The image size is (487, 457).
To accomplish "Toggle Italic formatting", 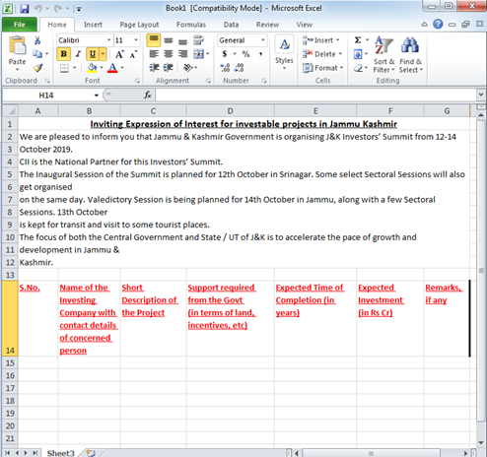I will coord(78,54).
